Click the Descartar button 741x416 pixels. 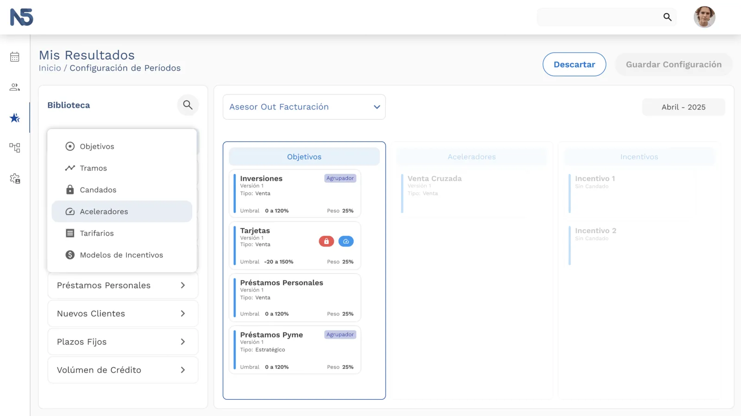tap(574, 64)
